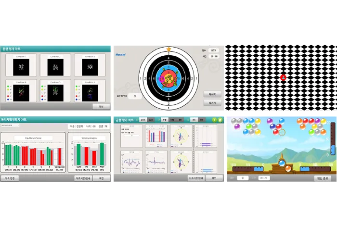Click the 차트 변경 button

(10, 178)
